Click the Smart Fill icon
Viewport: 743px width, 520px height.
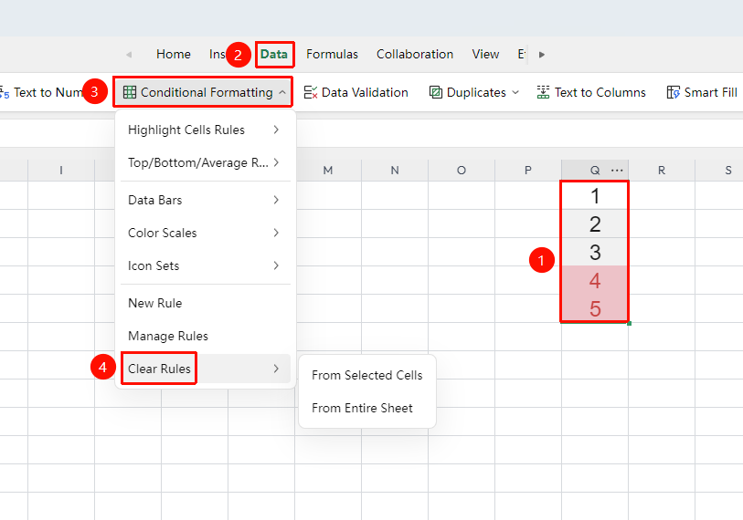point(674,92)
